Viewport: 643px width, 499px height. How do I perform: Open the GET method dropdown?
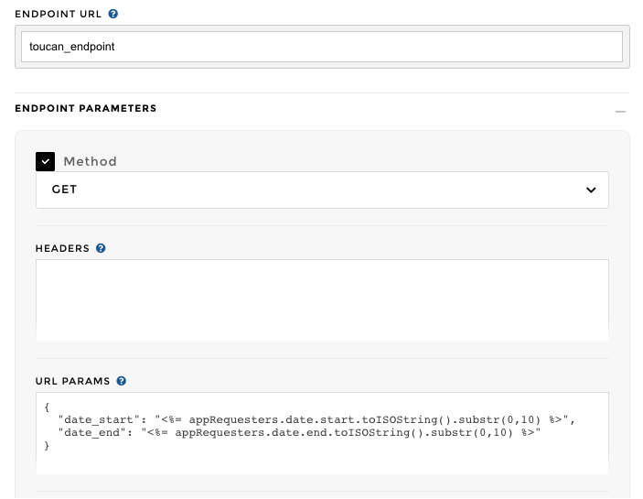coord(322,190)
